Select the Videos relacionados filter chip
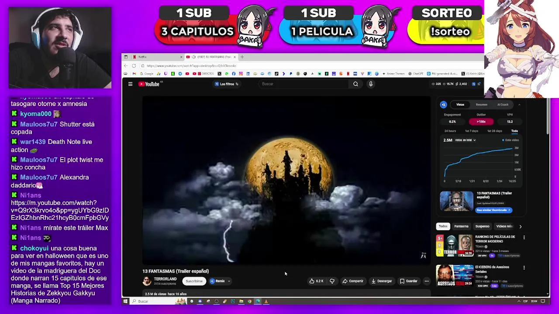Image resolution: width=559 pixels, height=314 pixels. (504, 226)
